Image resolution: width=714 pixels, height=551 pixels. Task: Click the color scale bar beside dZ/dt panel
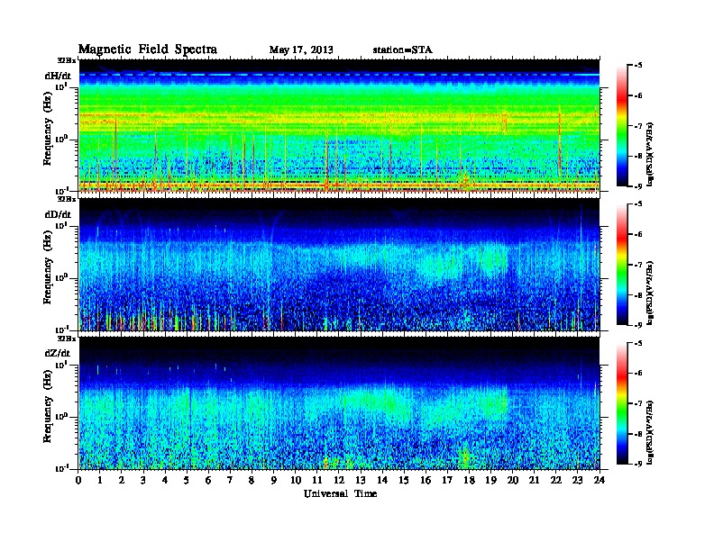[622, 403]
